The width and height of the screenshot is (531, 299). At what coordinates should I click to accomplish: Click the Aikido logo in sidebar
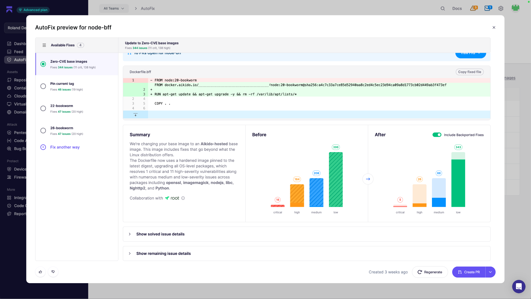[9, 10]
